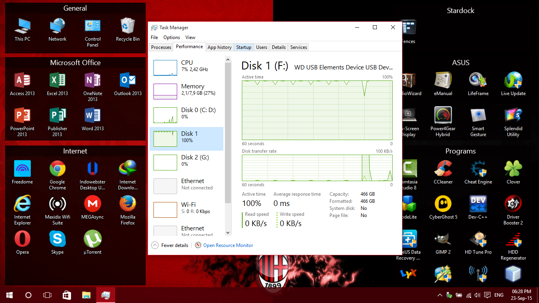This screenshot has width=539, height=303.
Task: Click the Freedome VPN icon
Action: 22,172
